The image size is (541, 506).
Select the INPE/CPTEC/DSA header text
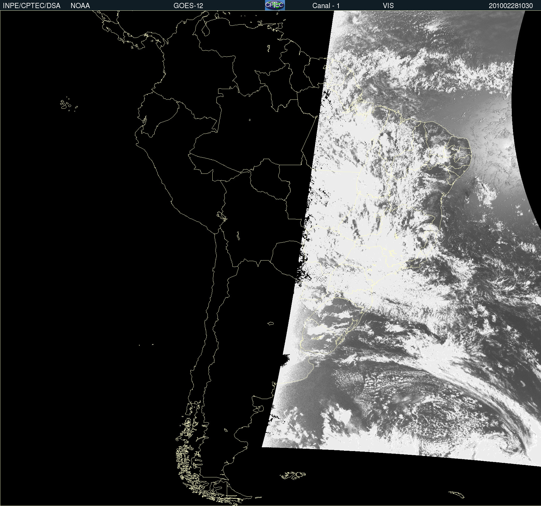pyautogui.click(x=32, y=6)
